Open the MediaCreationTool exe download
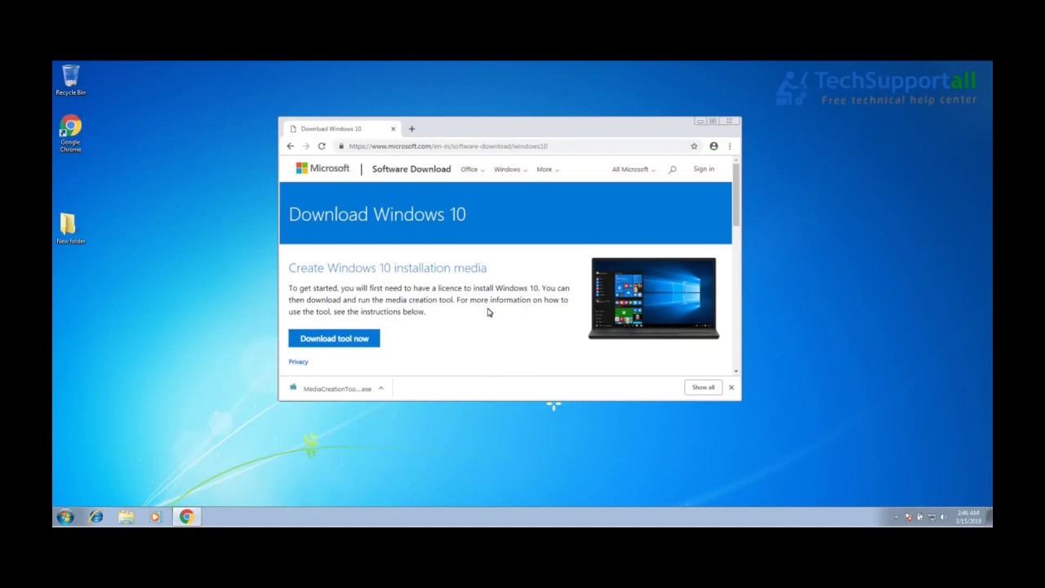 pos(331,389)
